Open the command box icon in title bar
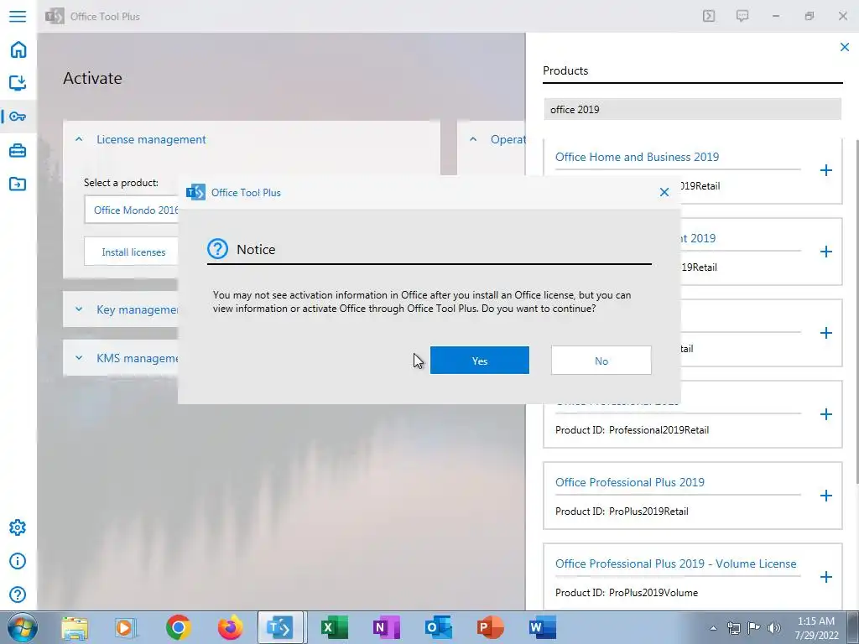The width and height of the screenshot is (859, 644). coord(709,16)
